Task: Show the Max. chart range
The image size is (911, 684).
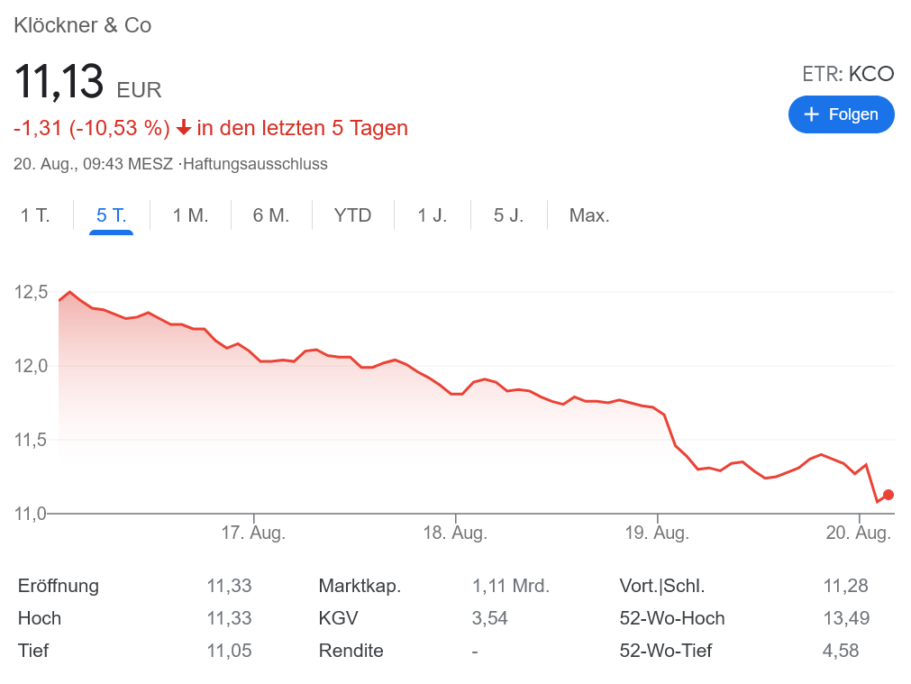Action: (589, 215)
